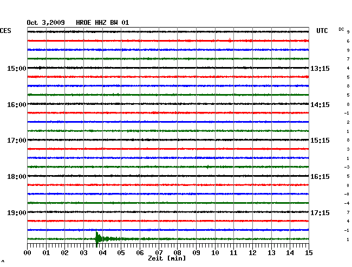The height and width of the screenshot is (267, 352).
Task: Click the date label "Oct 3,2009"
Action: pyautogui.click(x=46, y=23)
